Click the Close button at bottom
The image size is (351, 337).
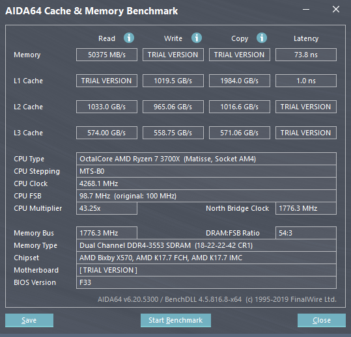[322, 320]
